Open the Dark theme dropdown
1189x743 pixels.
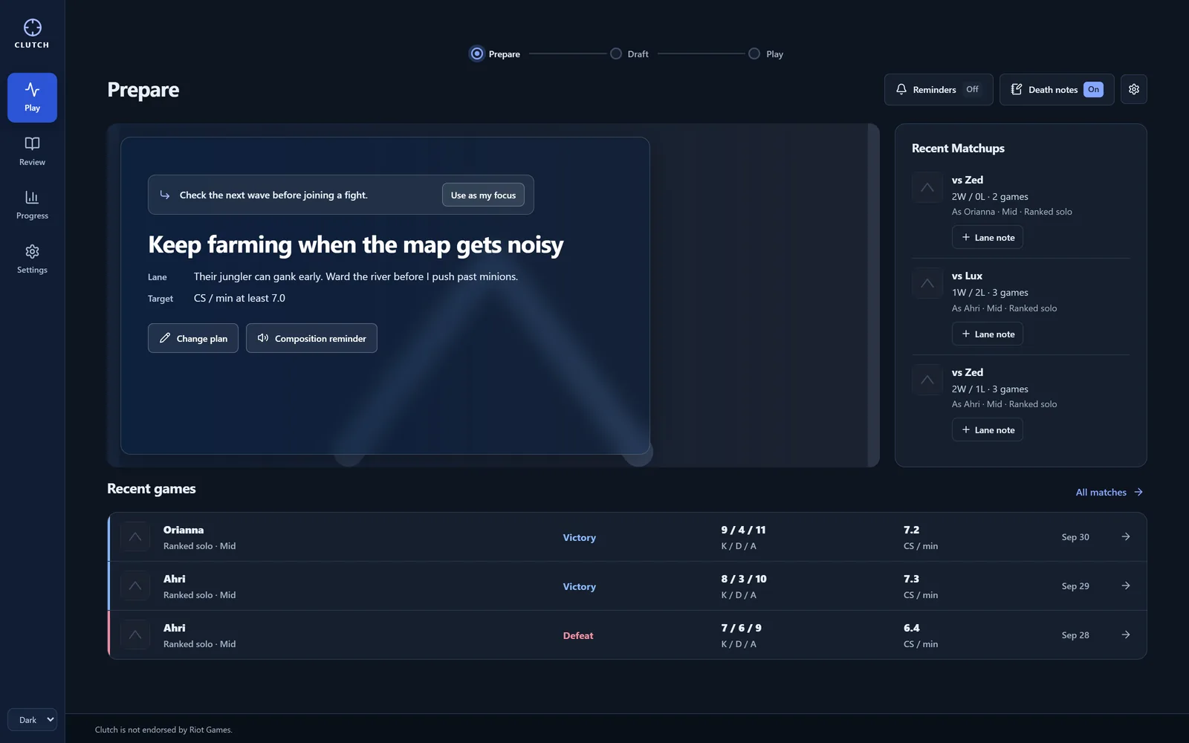point(32,719)
